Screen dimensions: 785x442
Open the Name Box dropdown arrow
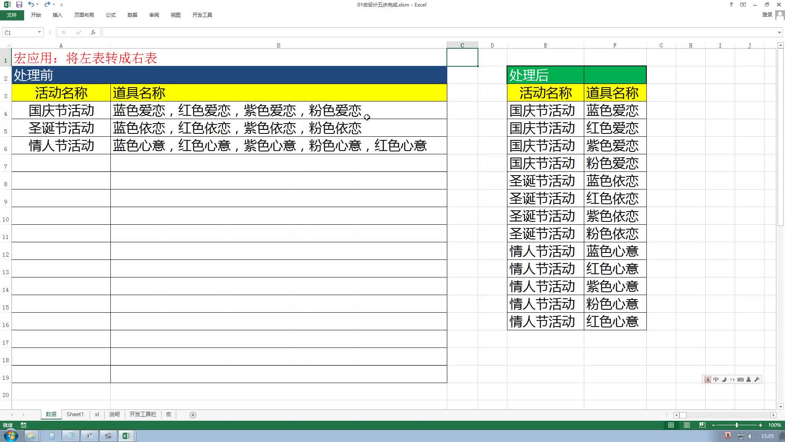coord(39,32)
